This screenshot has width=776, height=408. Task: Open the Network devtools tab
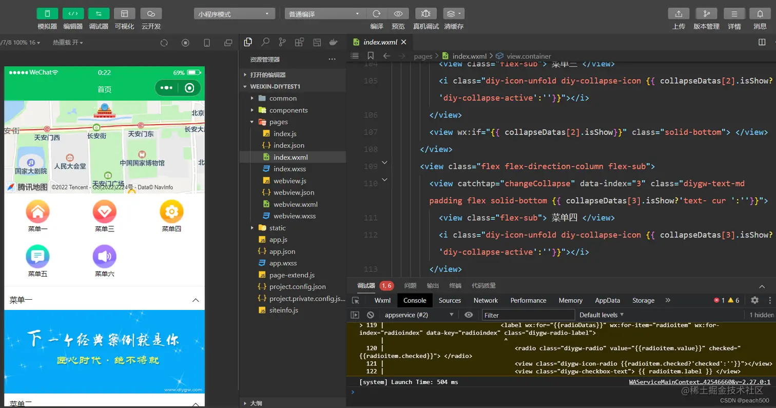[x=486, y=300]
